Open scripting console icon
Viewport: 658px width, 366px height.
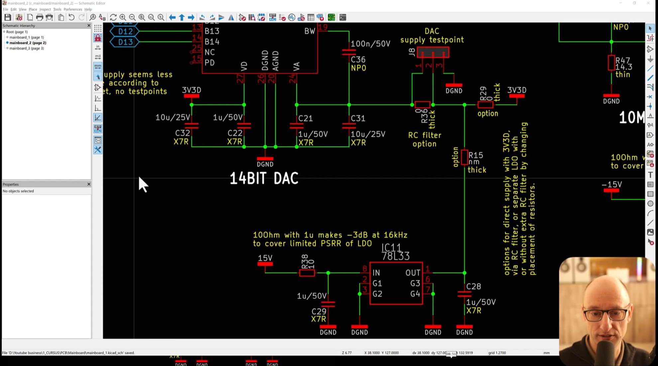pos(343,17)
